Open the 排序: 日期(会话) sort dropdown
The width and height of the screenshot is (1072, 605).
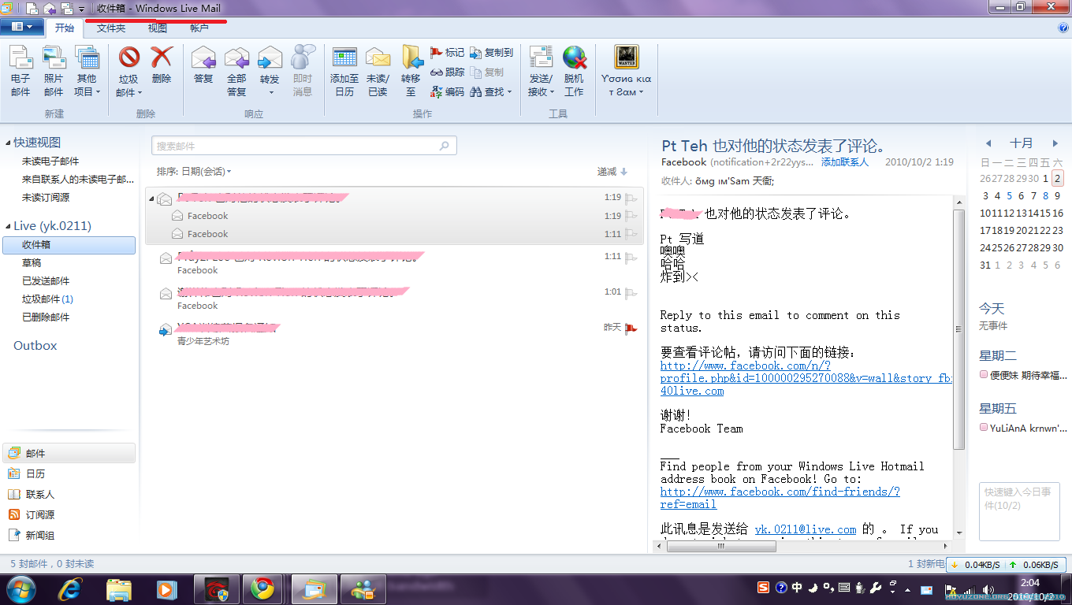click(x=194, y=171)
